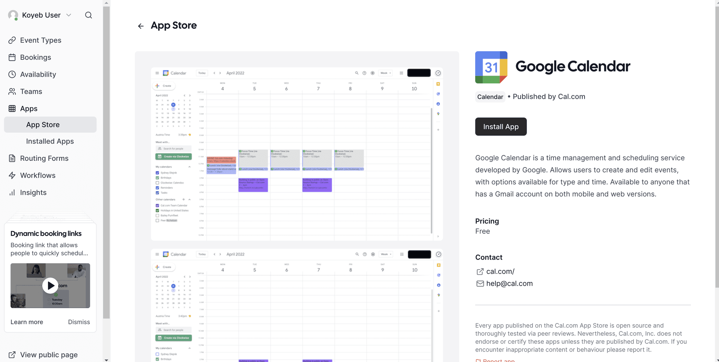Click the Published by Cal.com text
Screen dimensions: 719x362
point(549,96)
